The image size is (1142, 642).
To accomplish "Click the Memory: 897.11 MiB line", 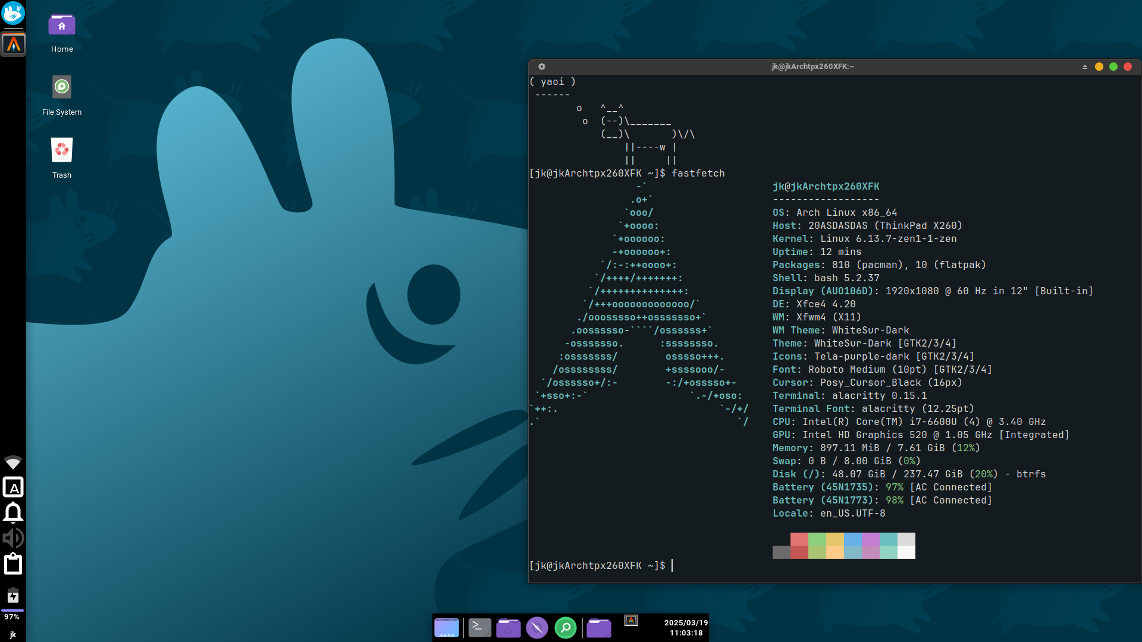I will [x=876, y=448].
